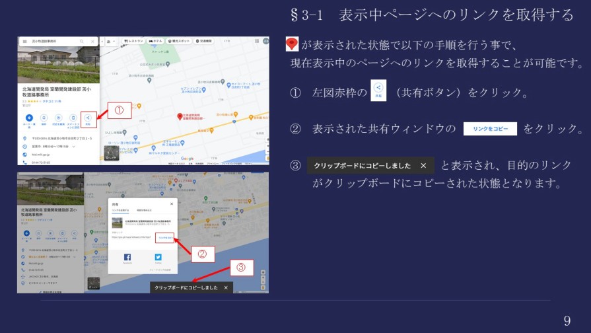Select the restaurant filter chip on upper map
The height and width of the screenshot is (333, 591).
[134, 41]
